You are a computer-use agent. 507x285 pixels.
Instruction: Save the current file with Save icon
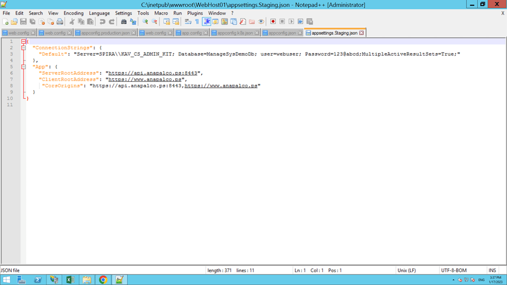click(23, 22)
